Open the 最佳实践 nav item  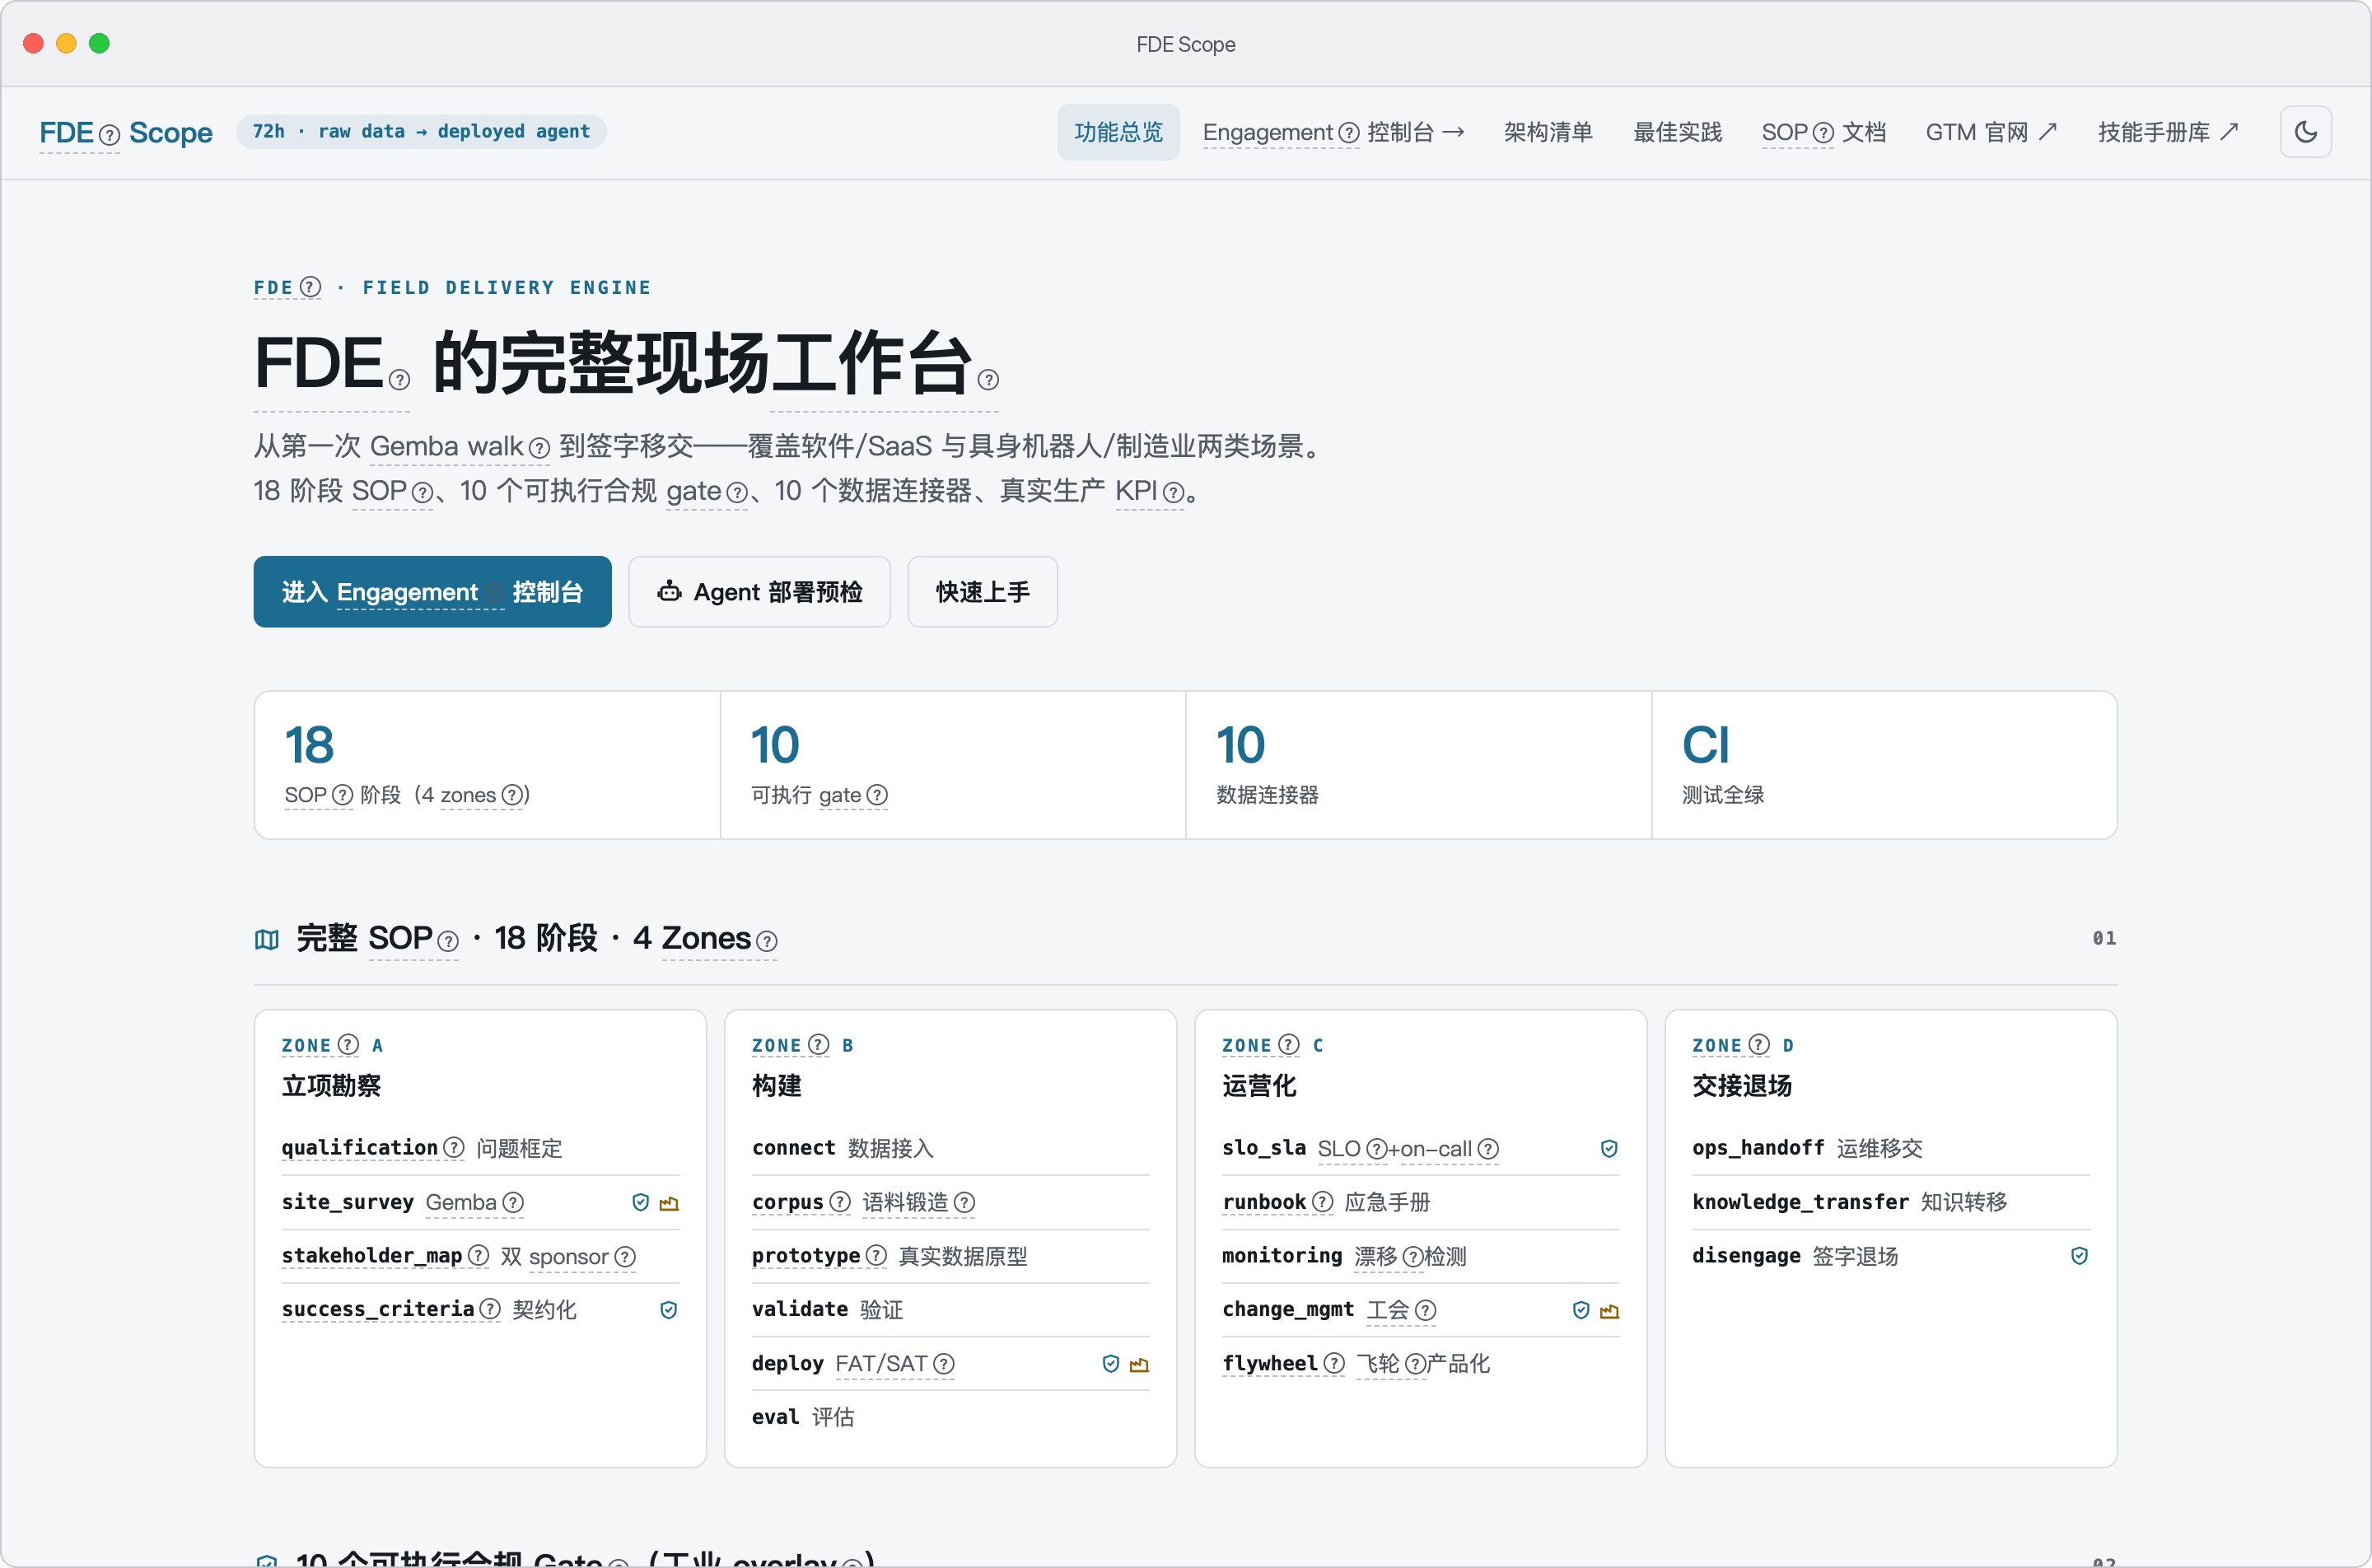pos(1677,132)
